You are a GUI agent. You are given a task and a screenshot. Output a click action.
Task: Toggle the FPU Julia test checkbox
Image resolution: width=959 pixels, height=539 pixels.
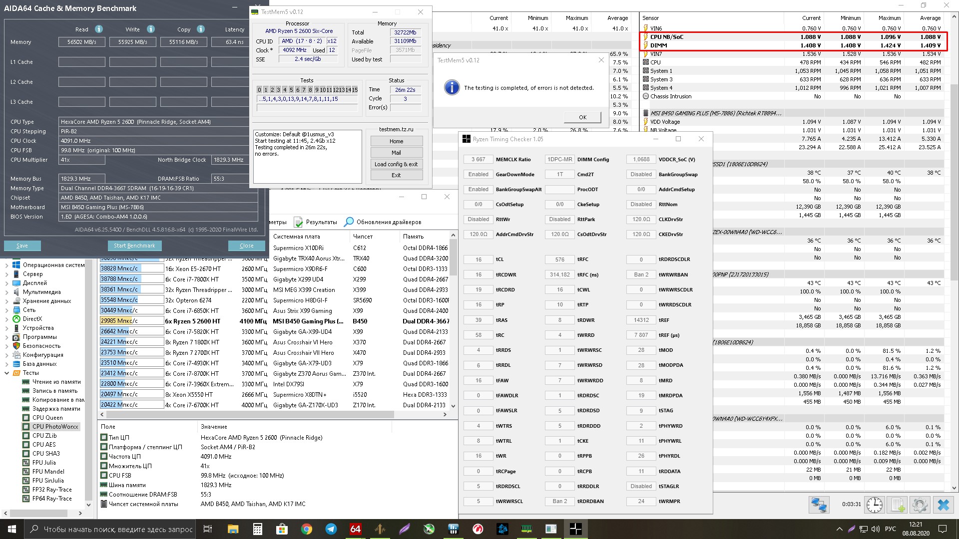[26, 463]
